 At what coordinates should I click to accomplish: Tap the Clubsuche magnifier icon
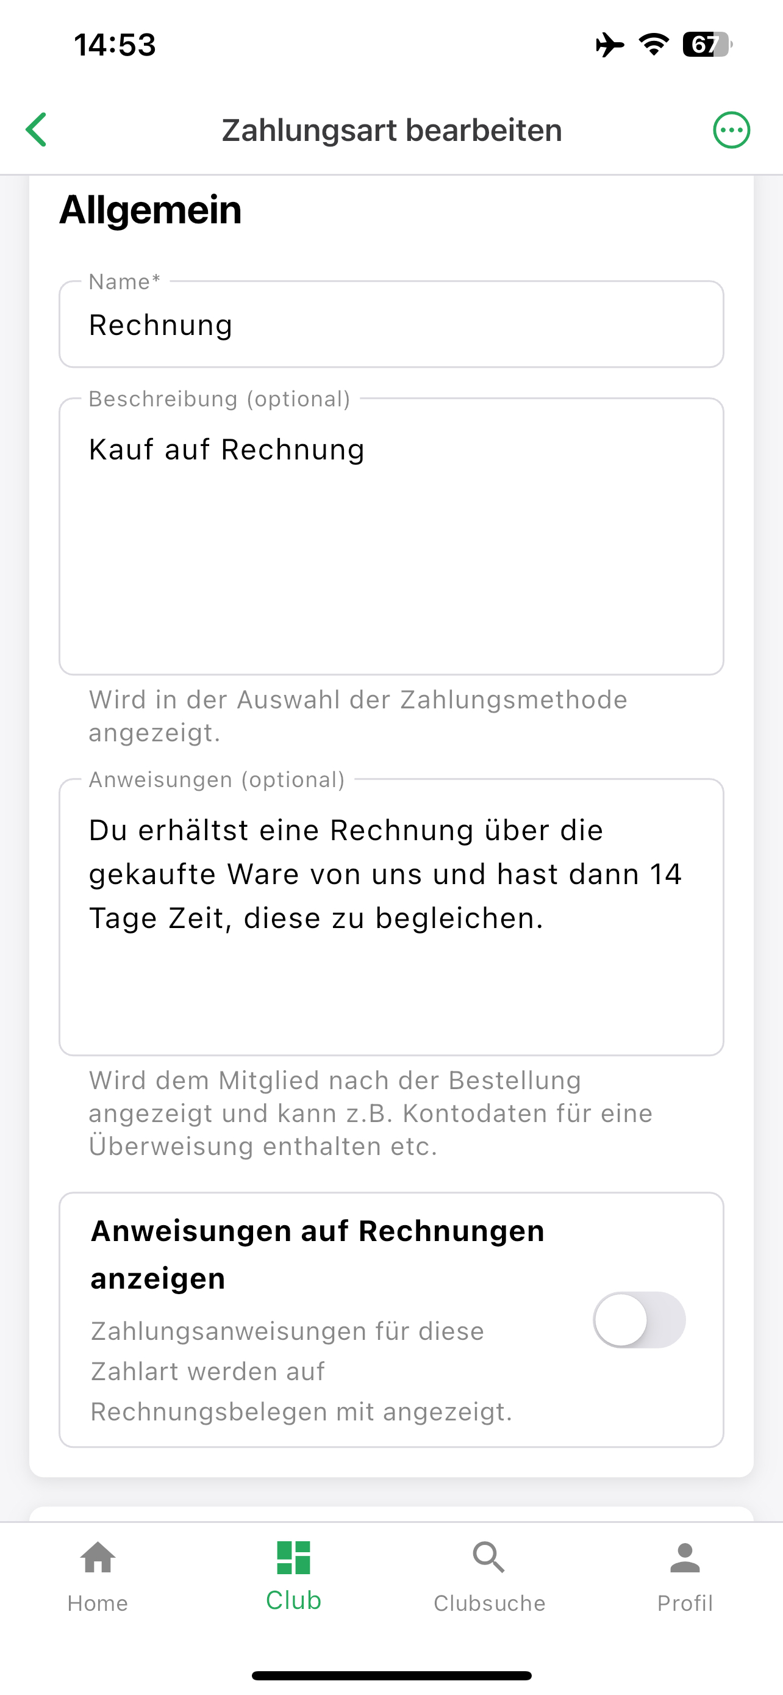(x=489, y=1558)
